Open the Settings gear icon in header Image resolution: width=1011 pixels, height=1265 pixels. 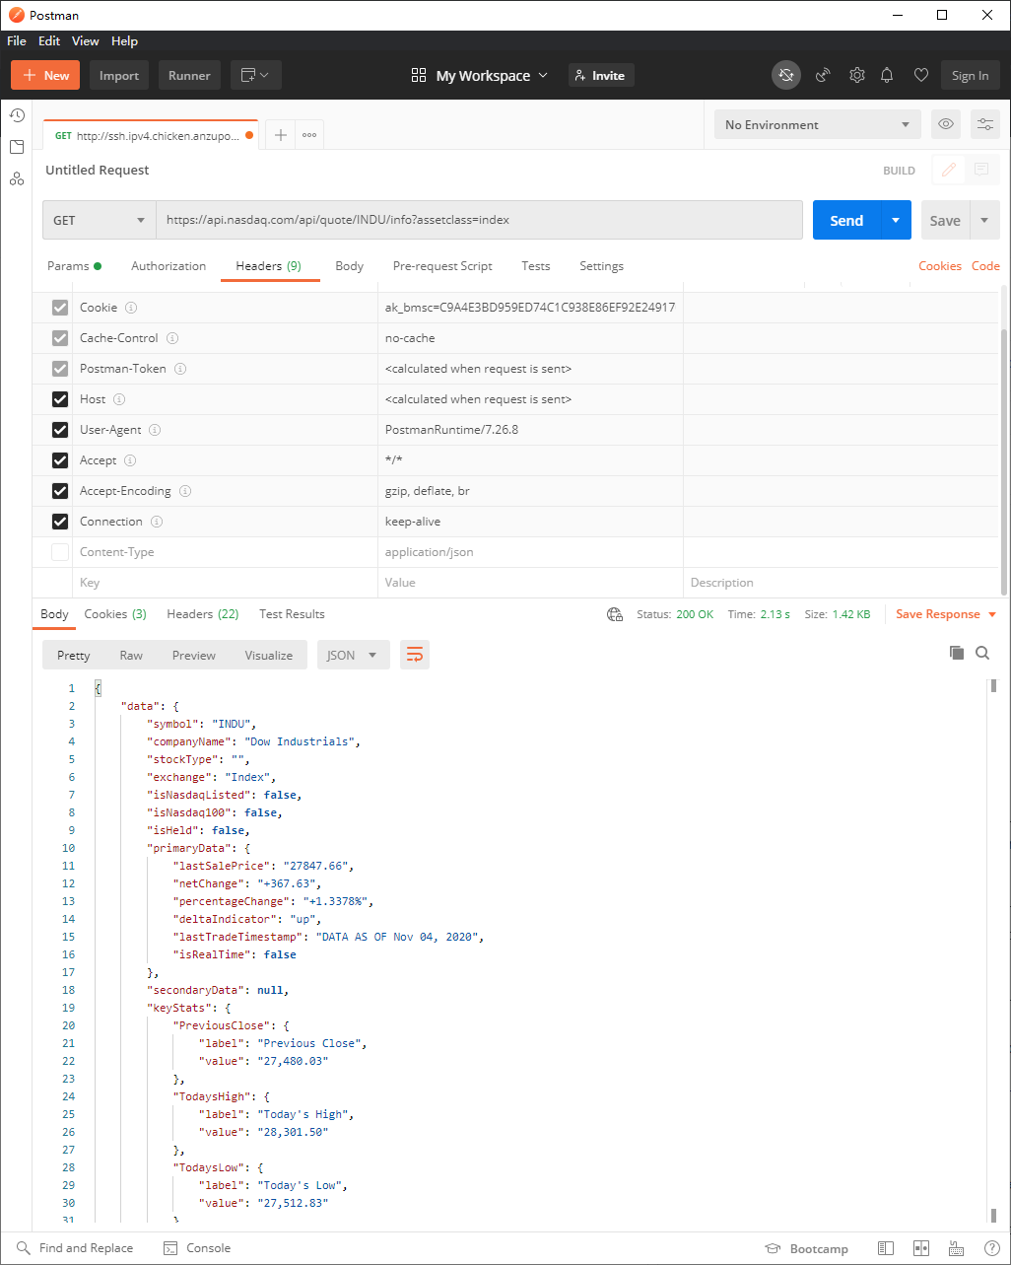click(x=857, y=75)
